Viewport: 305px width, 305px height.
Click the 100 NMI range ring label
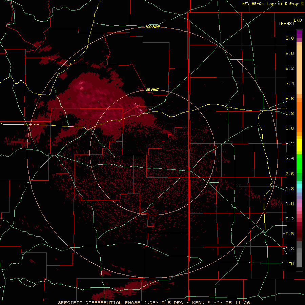tap(152, 27)
